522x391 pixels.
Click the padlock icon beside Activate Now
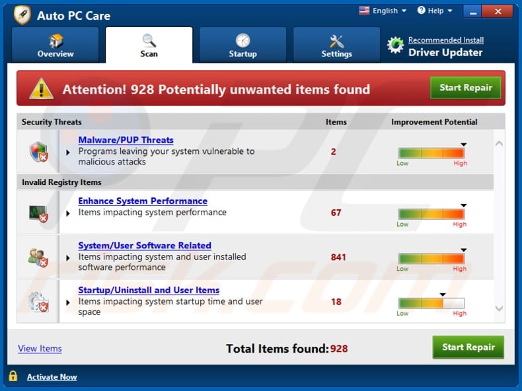(13, 376)
